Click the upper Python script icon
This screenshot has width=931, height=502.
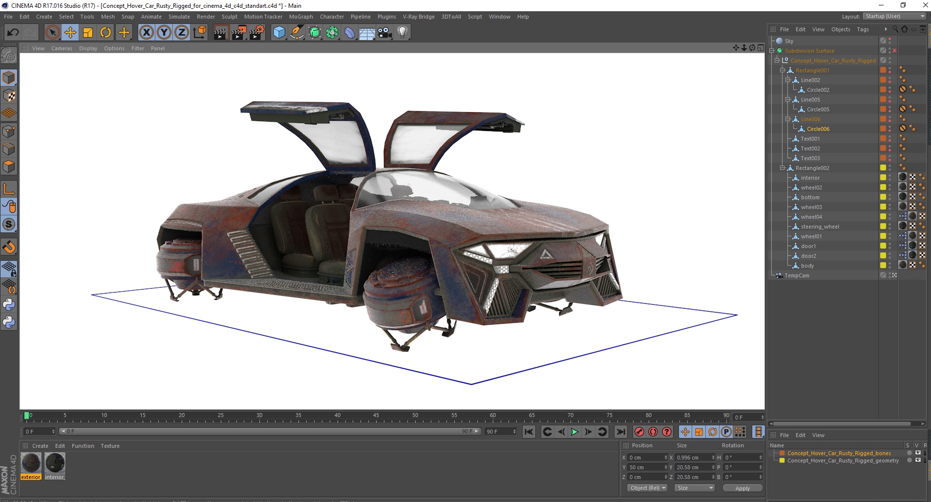coord(9,305)
